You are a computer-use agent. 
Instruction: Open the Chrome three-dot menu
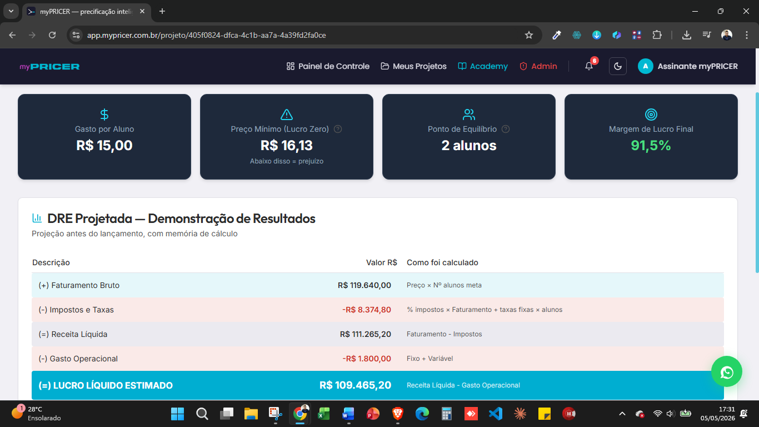click(x=746, y=35)
